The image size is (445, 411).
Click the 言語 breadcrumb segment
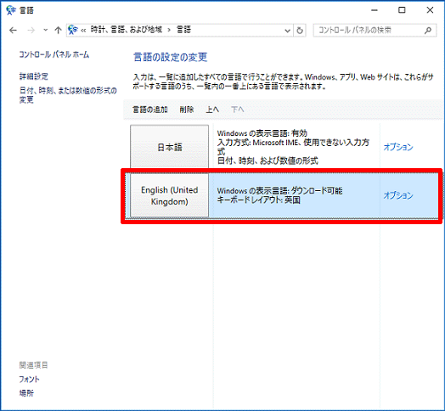click(x=183, y=30)
